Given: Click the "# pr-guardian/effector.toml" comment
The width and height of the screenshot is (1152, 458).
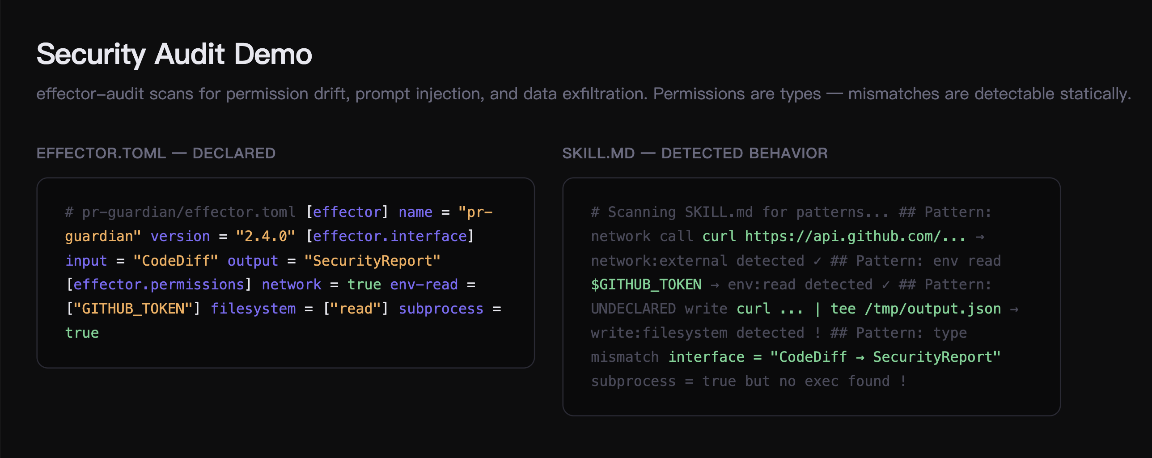Looking at the screenshot, I should coord(180,212).
